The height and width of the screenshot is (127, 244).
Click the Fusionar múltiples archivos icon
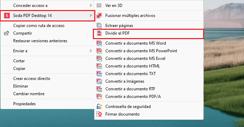[x=99, y=16]
